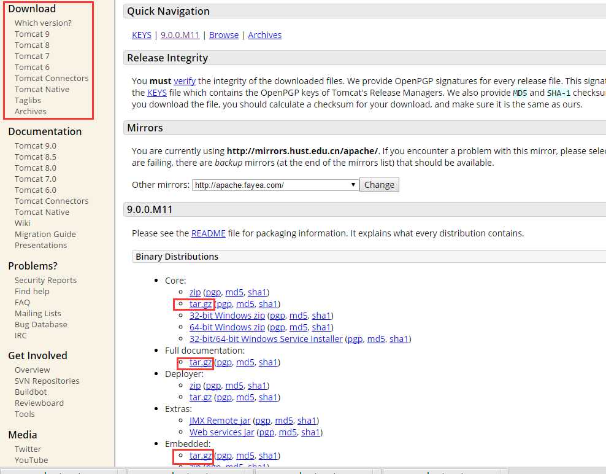Open Tomcat 6 download page

pyautogui.click(x=32, y=67)
